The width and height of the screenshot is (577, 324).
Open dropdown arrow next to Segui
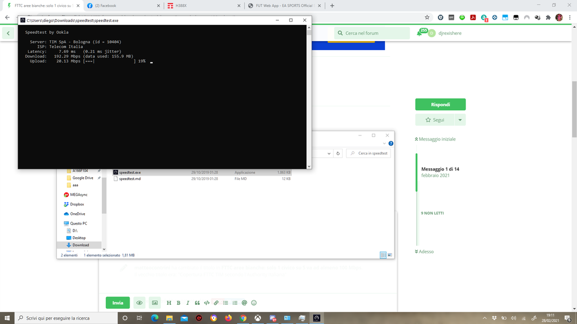click(x=460, y=120)
